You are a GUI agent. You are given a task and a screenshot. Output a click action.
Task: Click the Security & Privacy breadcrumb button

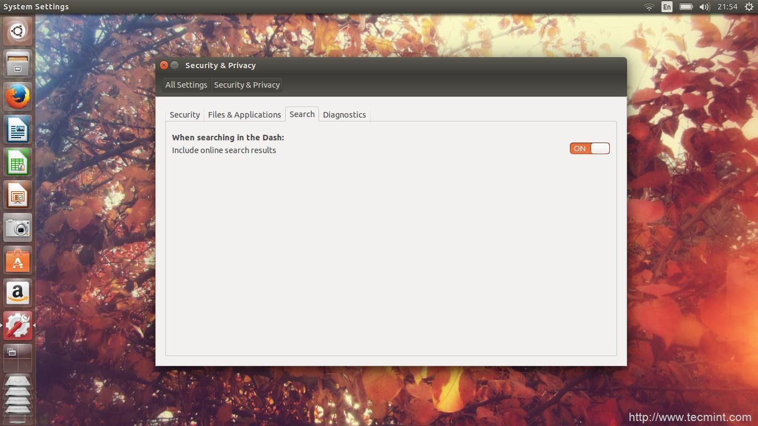(x=247, y=85)
